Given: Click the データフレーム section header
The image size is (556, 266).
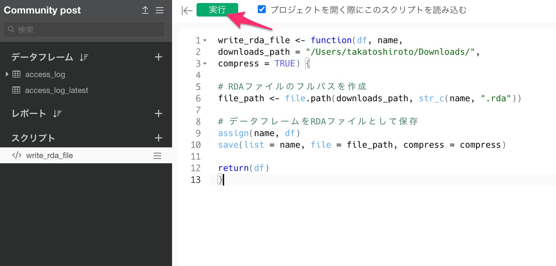Looking at the screenshot, I should [42, 57].
